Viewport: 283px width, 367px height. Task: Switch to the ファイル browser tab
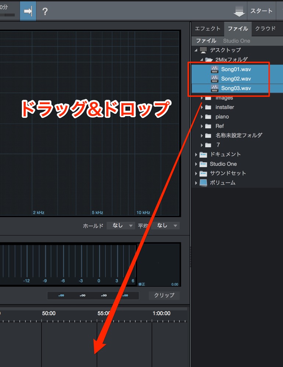(238, 29)
